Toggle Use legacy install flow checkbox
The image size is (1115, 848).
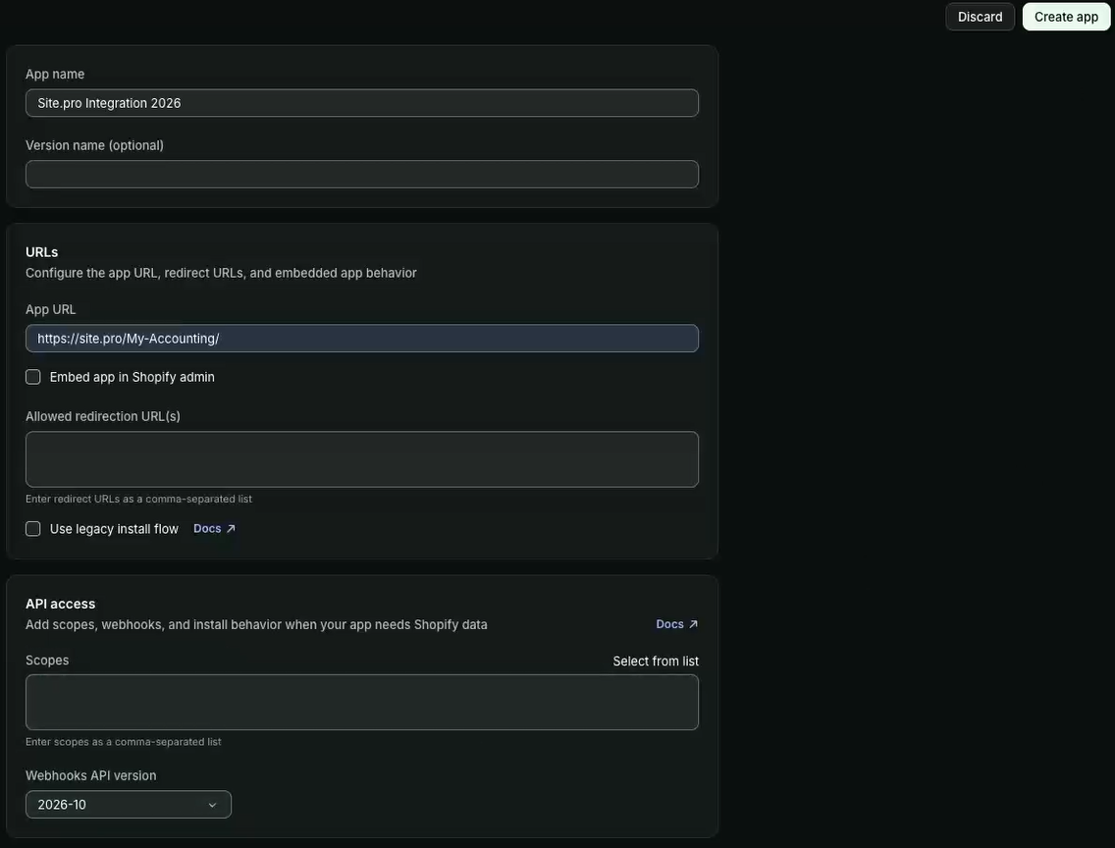32,529
